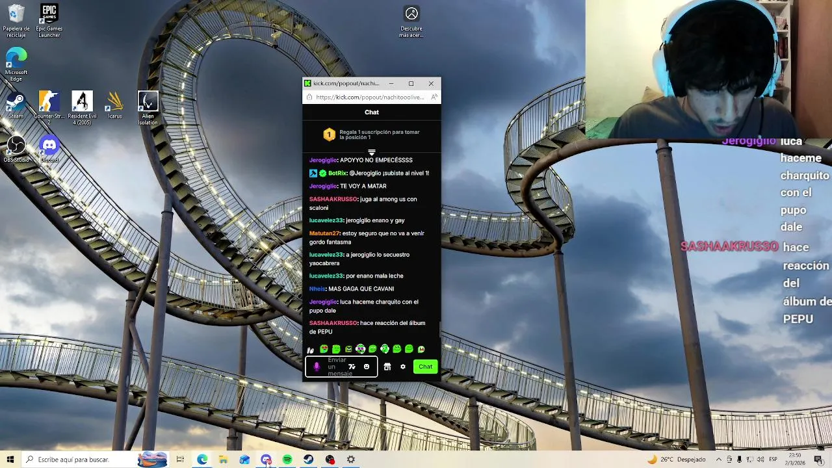Click the last emote in quick emote bar
832x468 pixels.
pyautogui.click(x=421, y=349)
